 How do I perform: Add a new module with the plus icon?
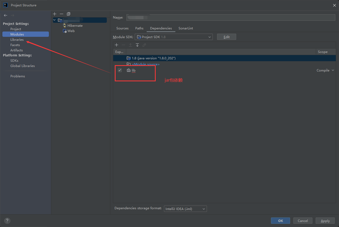tap(55, 14)
